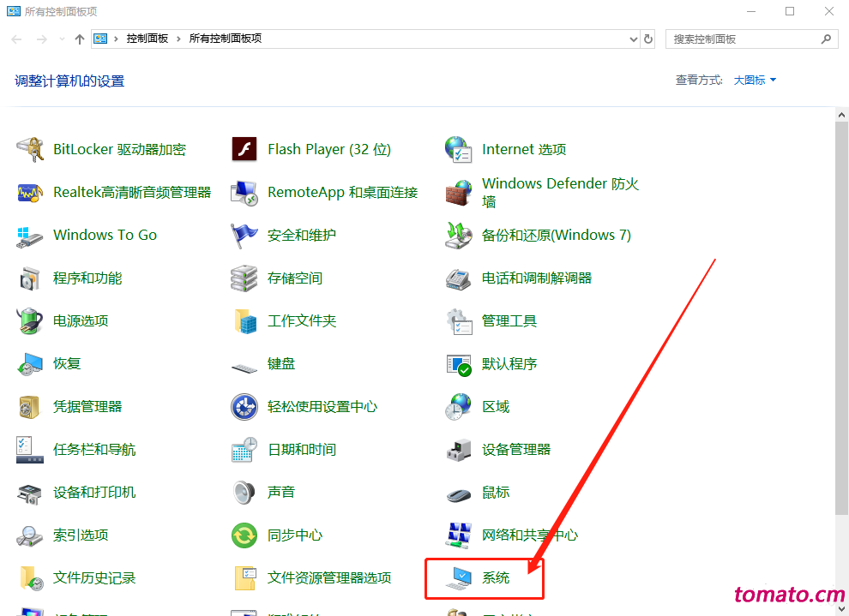The height and width of the screenshot is (616, 849).
Task: Open the recent locations dropdown arrow
Action: click(62, 39)
